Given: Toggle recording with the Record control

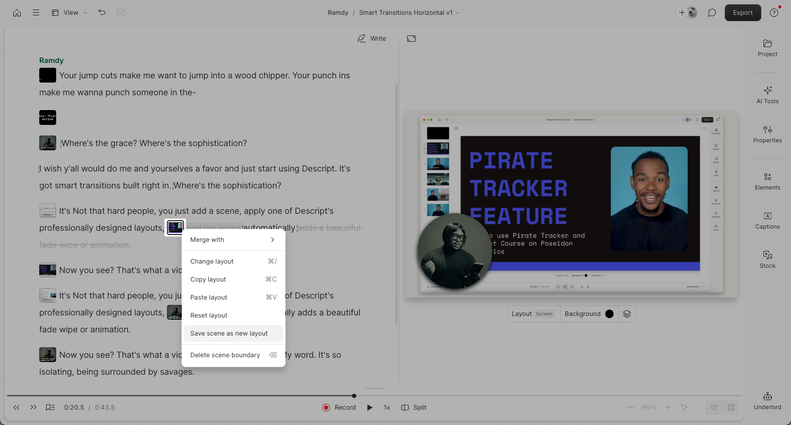Looking at the screenshot, I should pyautogui.click(x=339, y=407).
